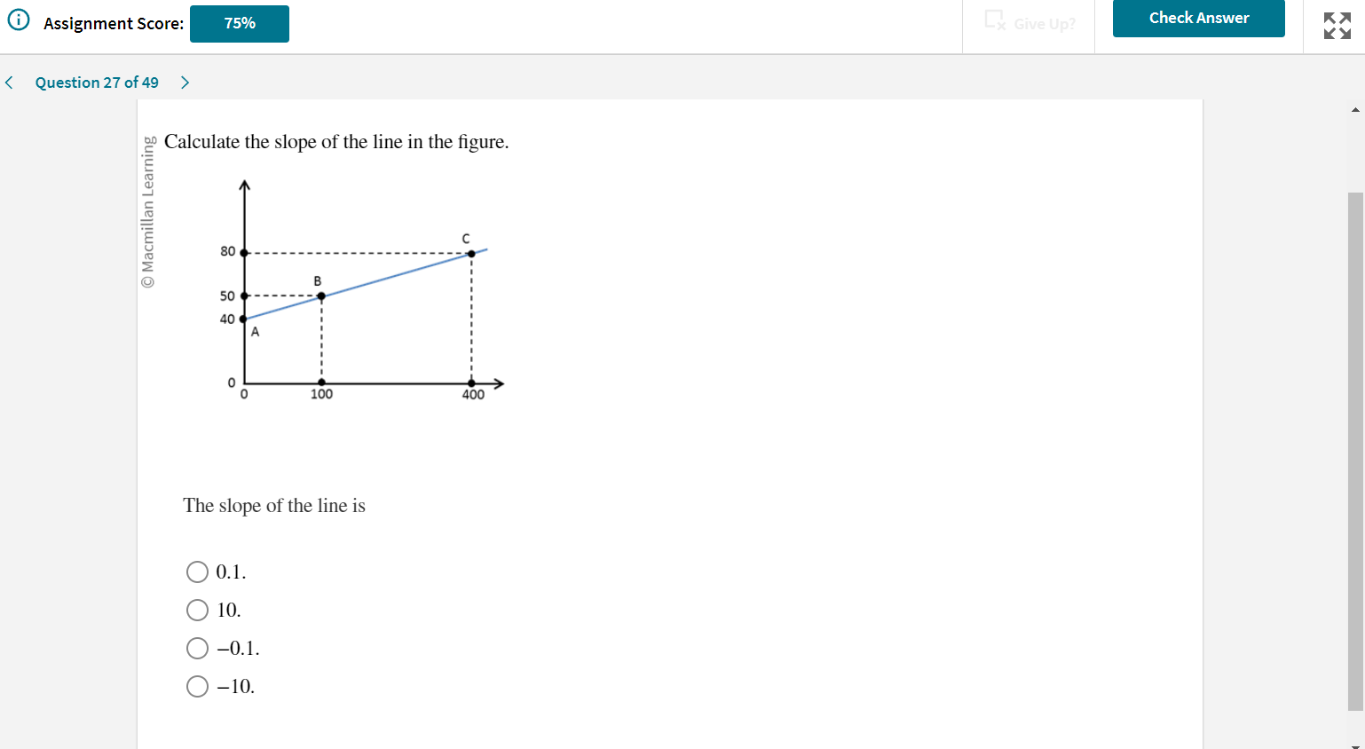This screenshot has height=749, width=1365.
Task: Select the answer option −10
Action: tap(197, 686)
